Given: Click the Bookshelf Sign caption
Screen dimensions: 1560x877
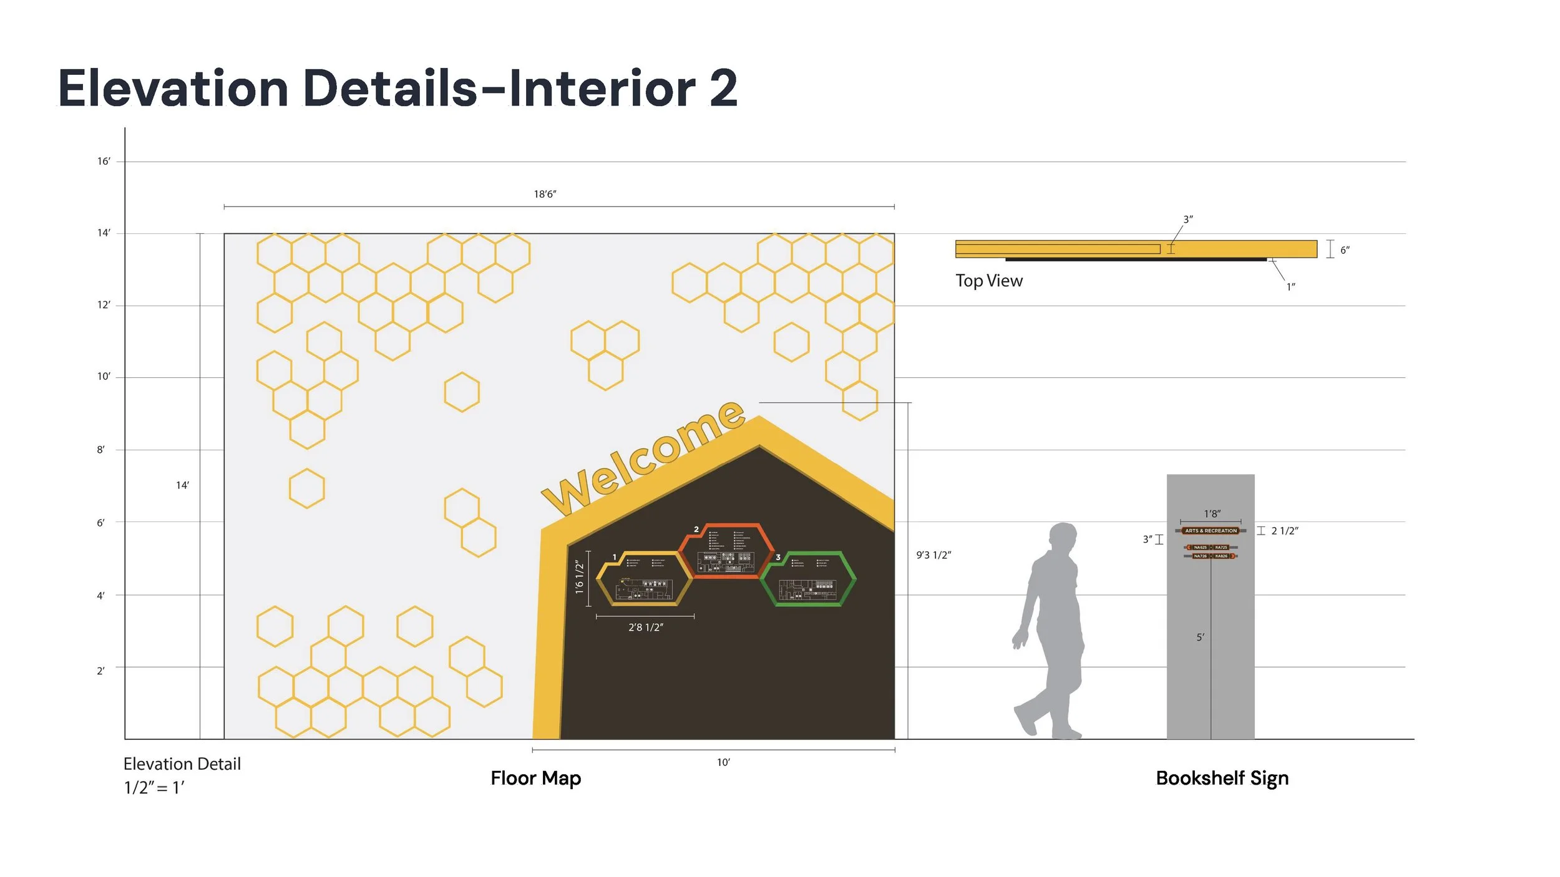Looking at the screenshot, I should point(1222,778).
